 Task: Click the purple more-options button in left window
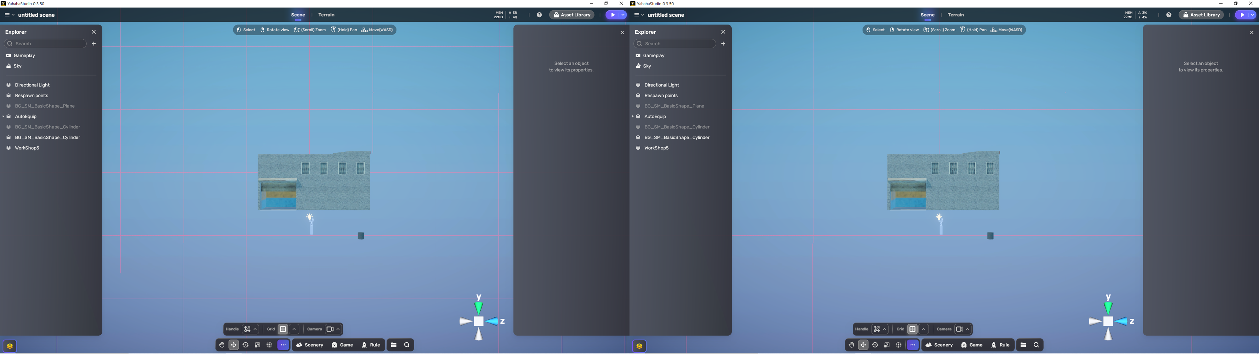pos(284,345)
